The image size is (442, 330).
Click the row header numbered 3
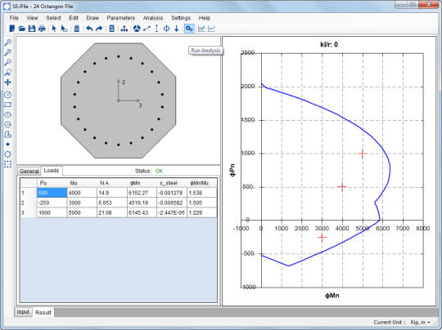(29, 212)
